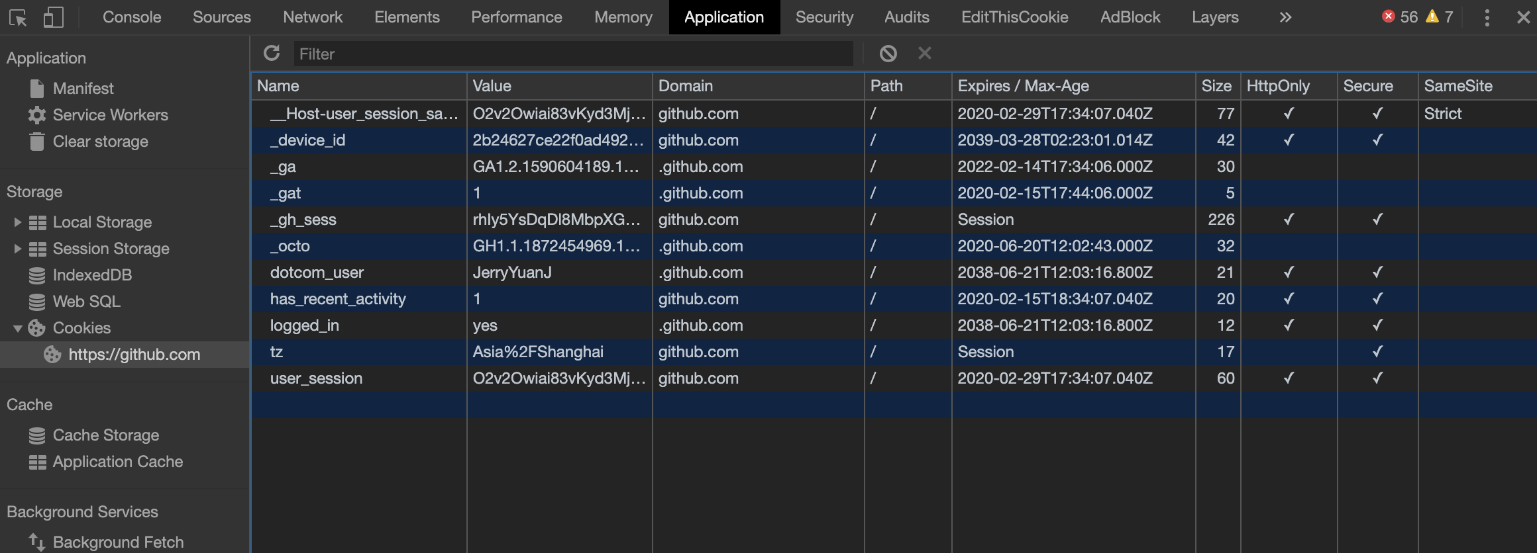The height and width of the screenshot is (553, 1537).
Task: Expand the Session Storage tree arrow
Action: 18,249
